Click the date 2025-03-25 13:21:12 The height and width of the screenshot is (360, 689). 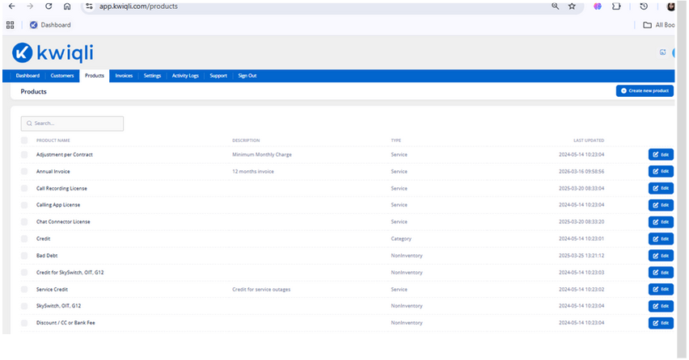click(581, 256)
